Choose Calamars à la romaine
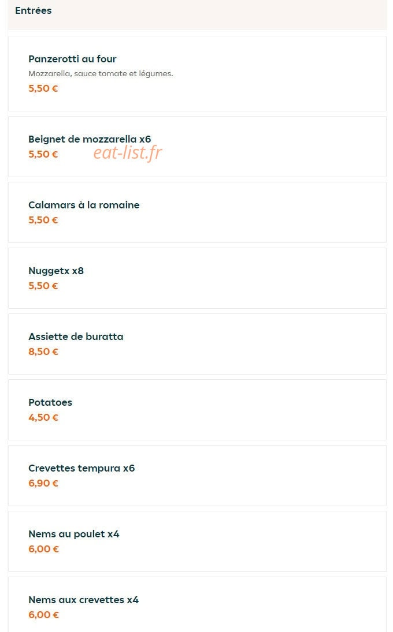Screen dimensions: 393x632 (197, 212)
